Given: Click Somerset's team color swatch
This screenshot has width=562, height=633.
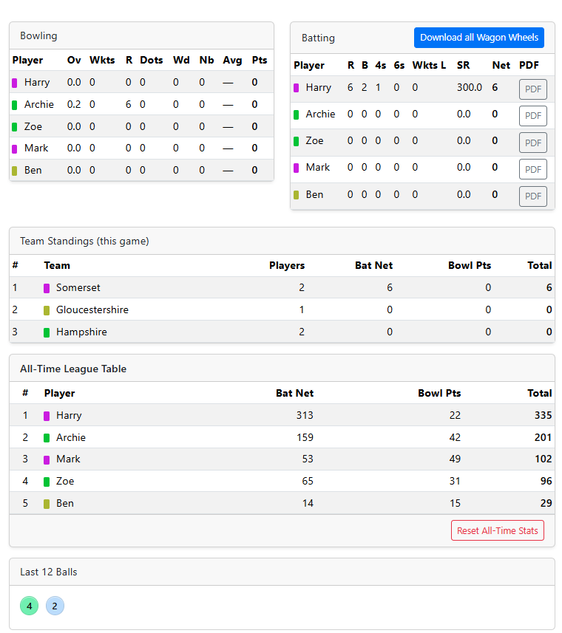Looking at the screenshot, I should click(47, 287).
